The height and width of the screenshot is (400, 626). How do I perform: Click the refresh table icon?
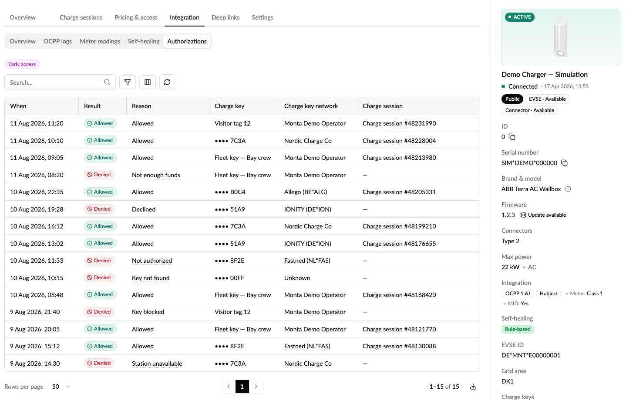167,82
